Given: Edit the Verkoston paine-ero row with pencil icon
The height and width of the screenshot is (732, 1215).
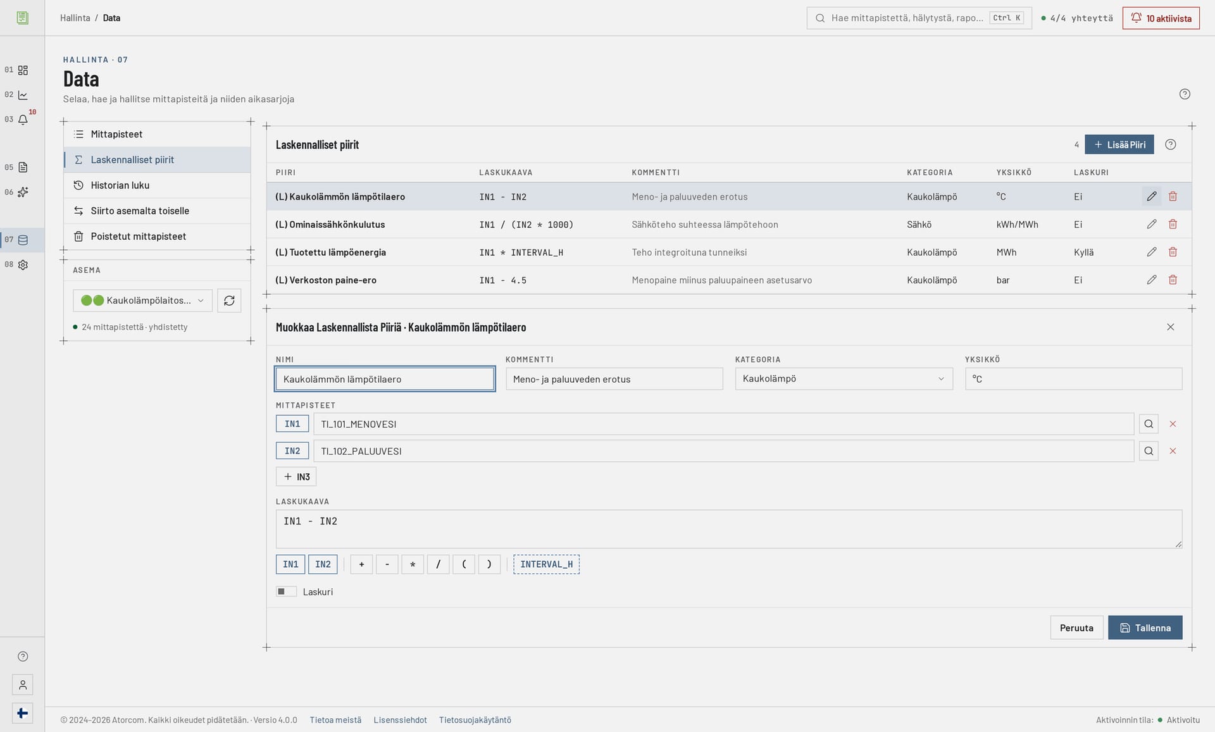Looking at the screenshot, I should click(x=1151, y=280).
